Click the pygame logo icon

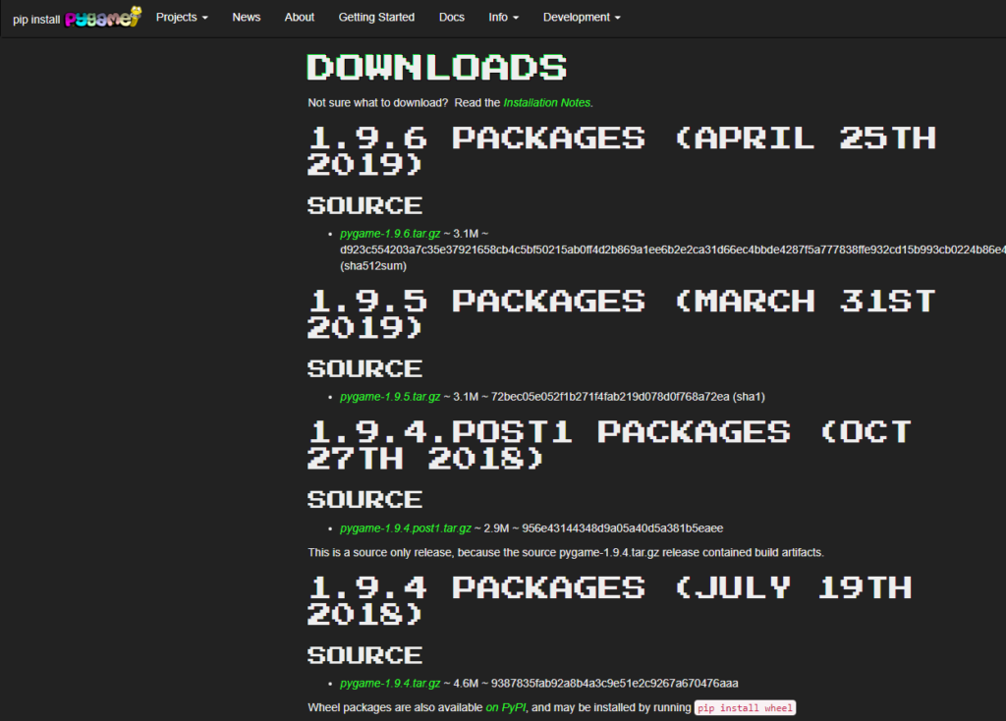(x=102, y=18)
